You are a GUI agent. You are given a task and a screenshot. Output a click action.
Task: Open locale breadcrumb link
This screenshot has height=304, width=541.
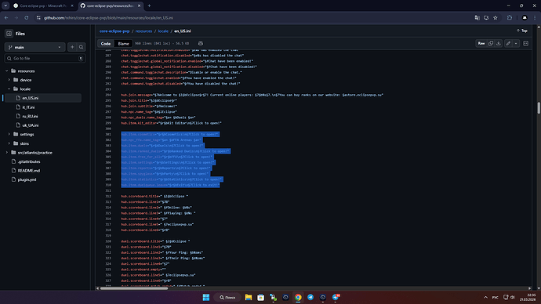click(x=163, y=31)
